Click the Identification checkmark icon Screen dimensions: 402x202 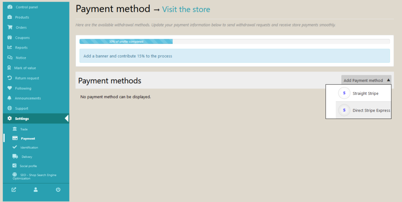pyautogui.click(x=15, y=147)
